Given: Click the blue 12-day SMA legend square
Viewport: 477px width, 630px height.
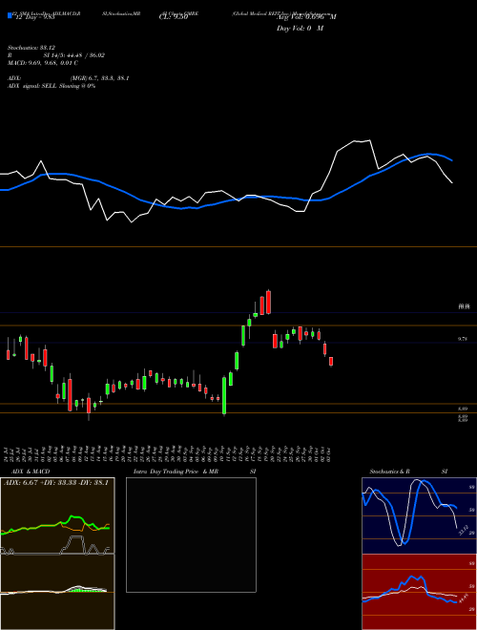Looking at the screenshot, I should (x=10, y=16).
